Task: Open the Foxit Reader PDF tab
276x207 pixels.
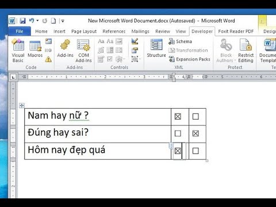Action: (236, 31)
